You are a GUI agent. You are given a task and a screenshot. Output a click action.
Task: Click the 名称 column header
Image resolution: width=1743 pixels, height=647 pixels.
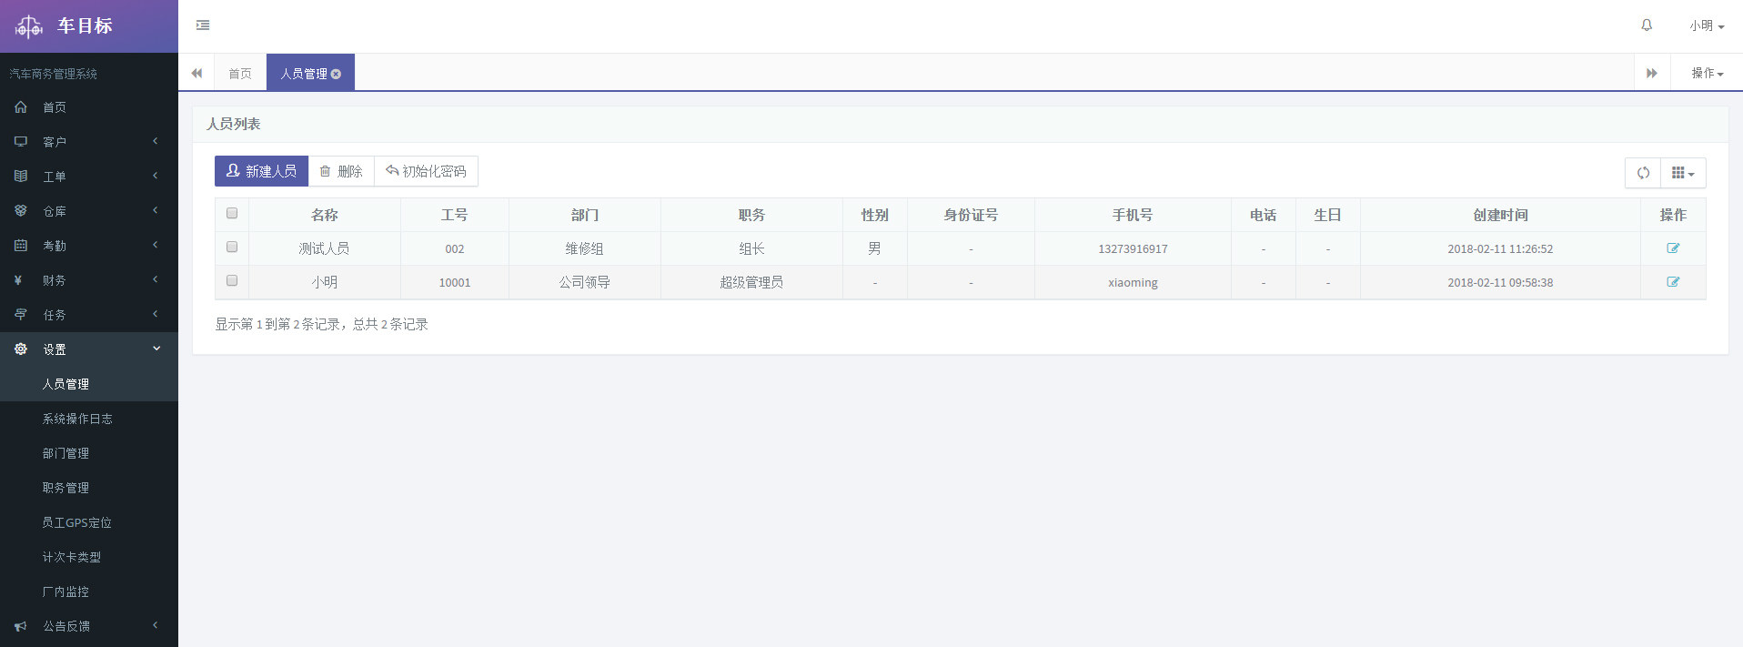click(x=325, y=215)
